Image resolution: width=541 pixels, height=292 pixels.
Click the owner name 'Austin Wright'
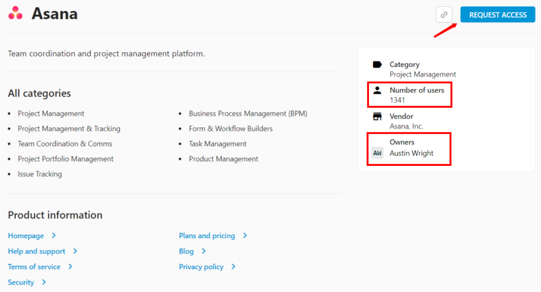pos(411,153)
